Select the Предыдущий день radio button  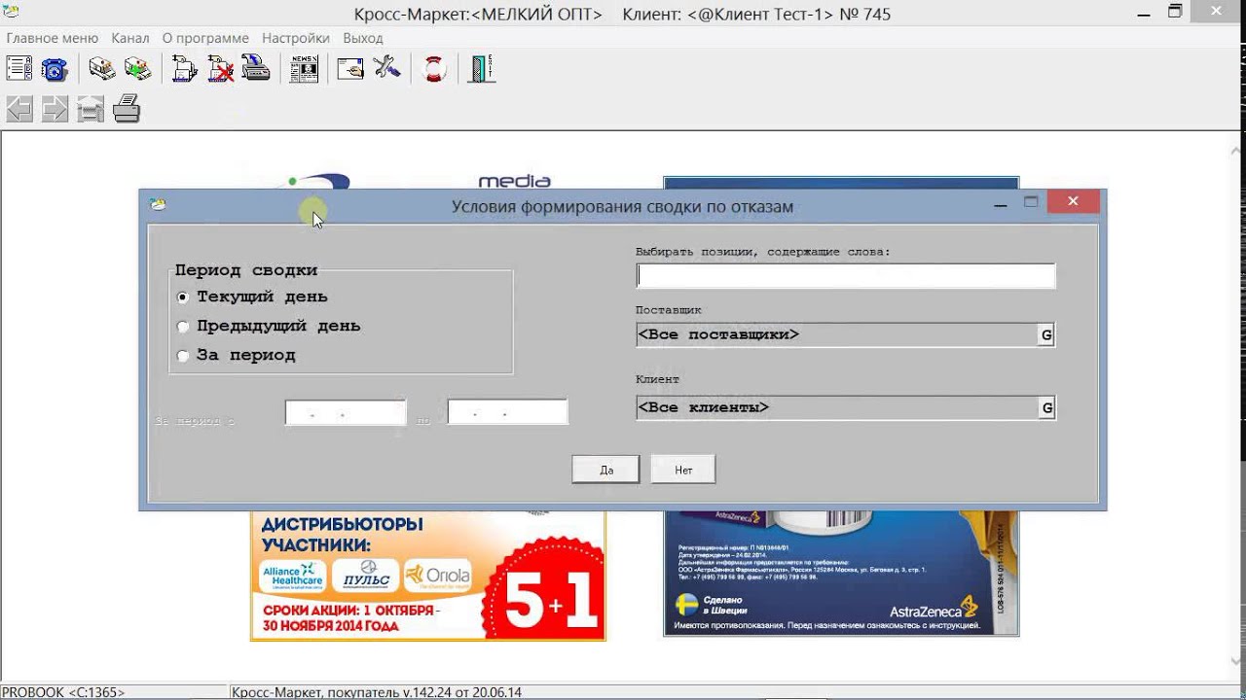[x=183, y=327]
